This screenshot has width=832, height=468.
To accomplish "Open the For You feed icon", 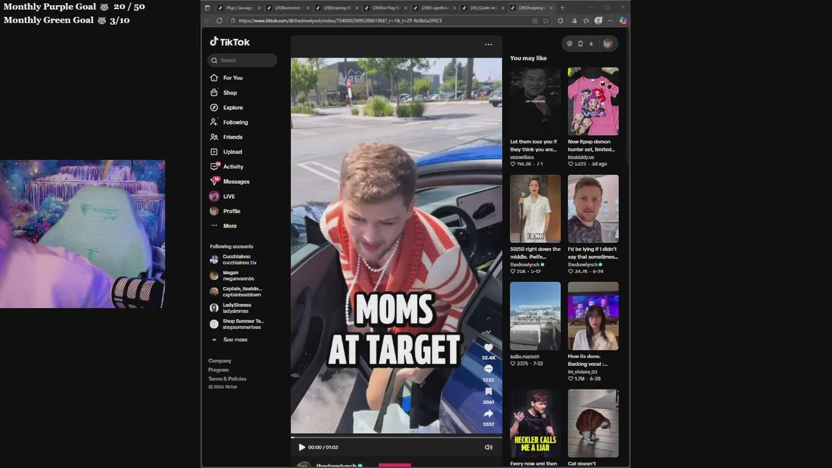I will pyautogui.click(x=214, y=78).
